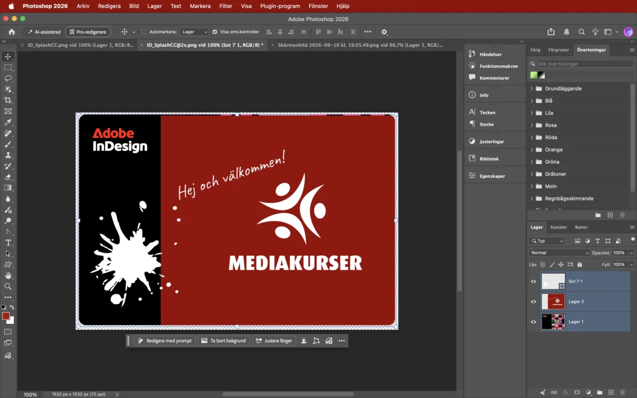Expand the Blå gradient folder
The image size is (637, 398).
coord(532,101)
